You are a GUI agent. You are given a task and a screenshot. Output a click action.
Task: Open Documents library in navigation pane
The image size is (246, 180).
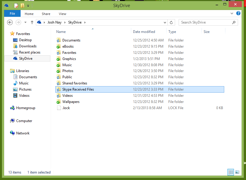[28, 77]
